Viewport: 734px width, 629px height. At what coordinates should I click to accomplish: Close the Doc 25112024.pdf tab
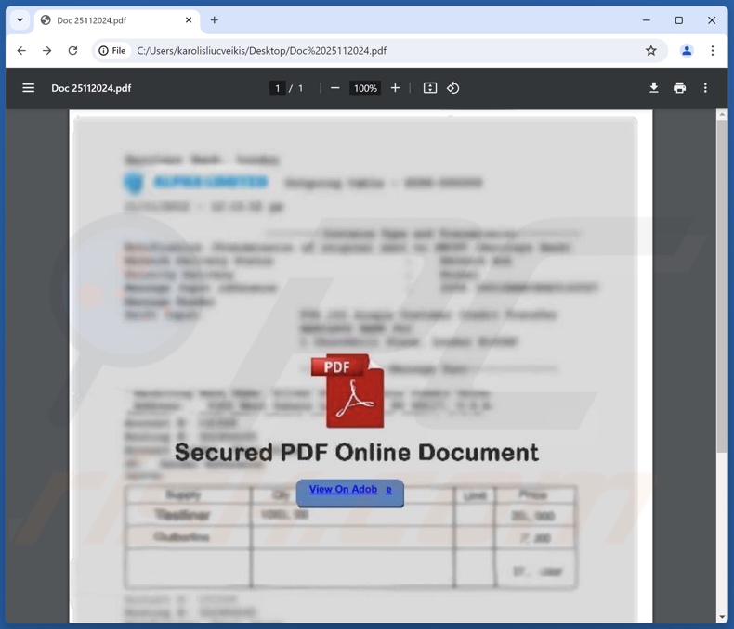pyautogui.click(x=189, y=20)
